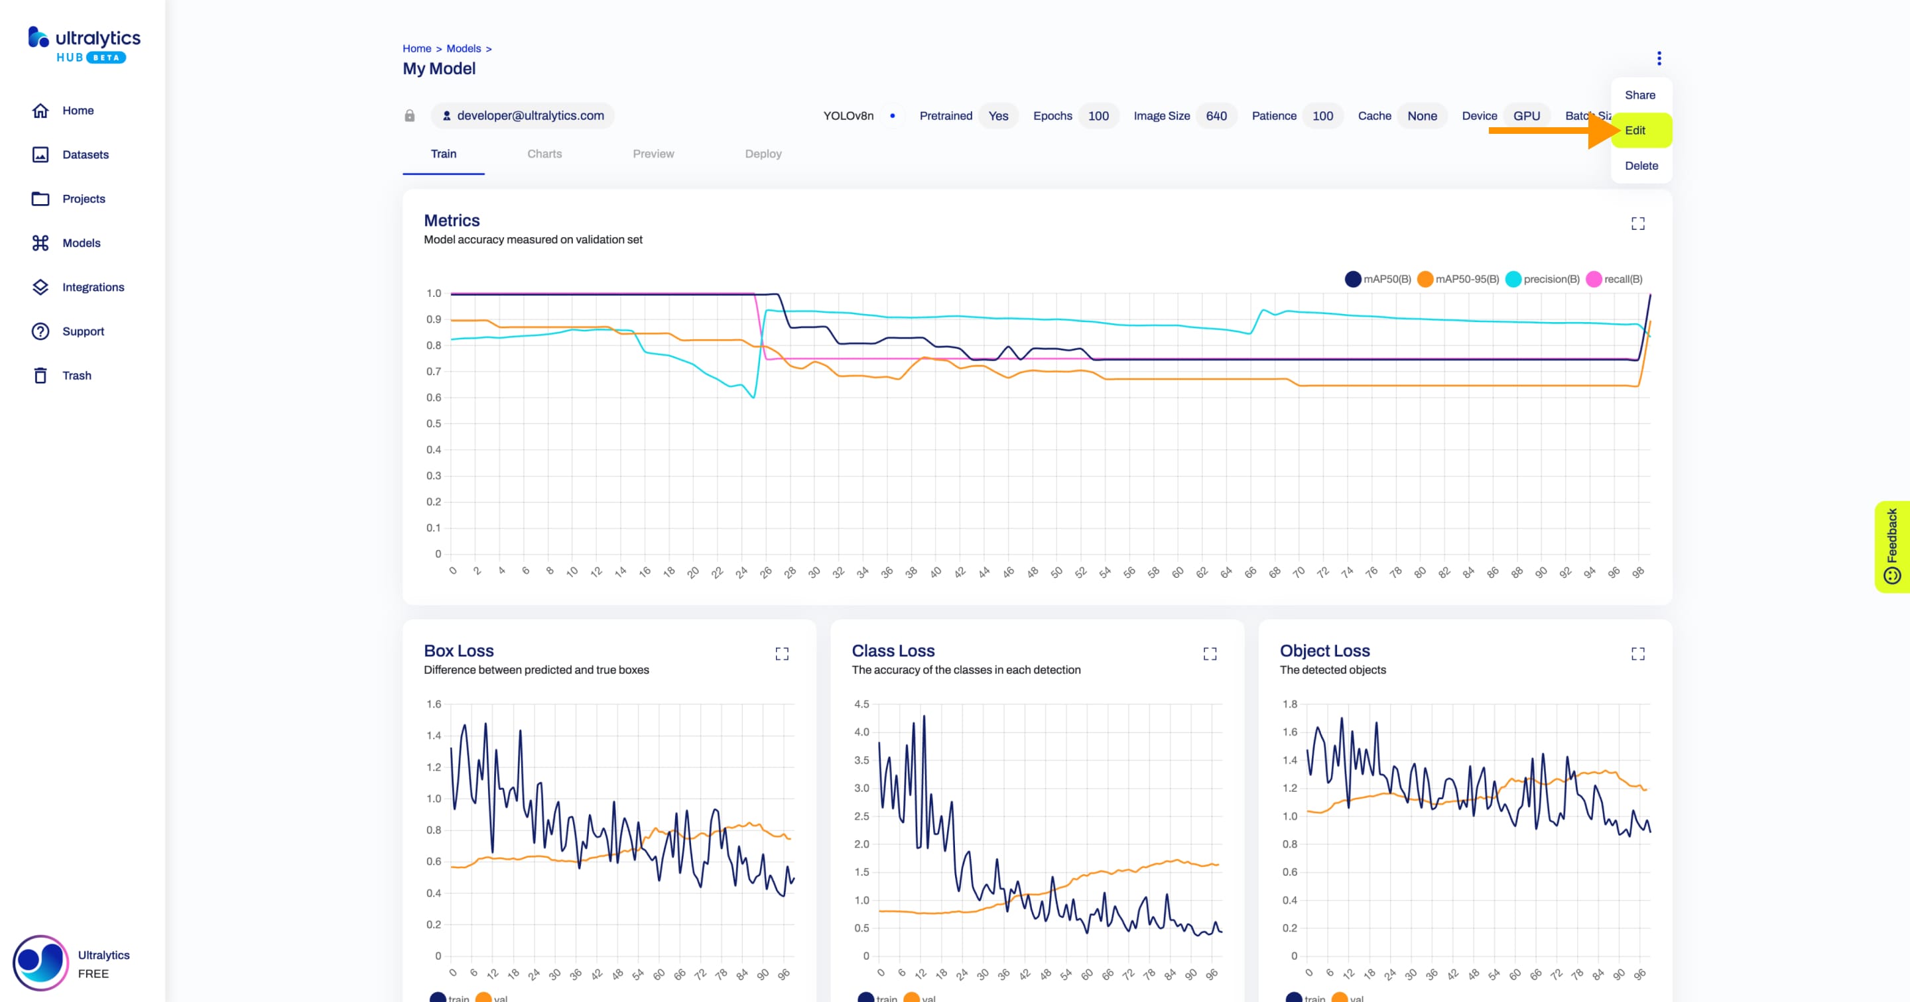Click the Share button in dropdown

pyautogui.click(x=1639, y=95)
